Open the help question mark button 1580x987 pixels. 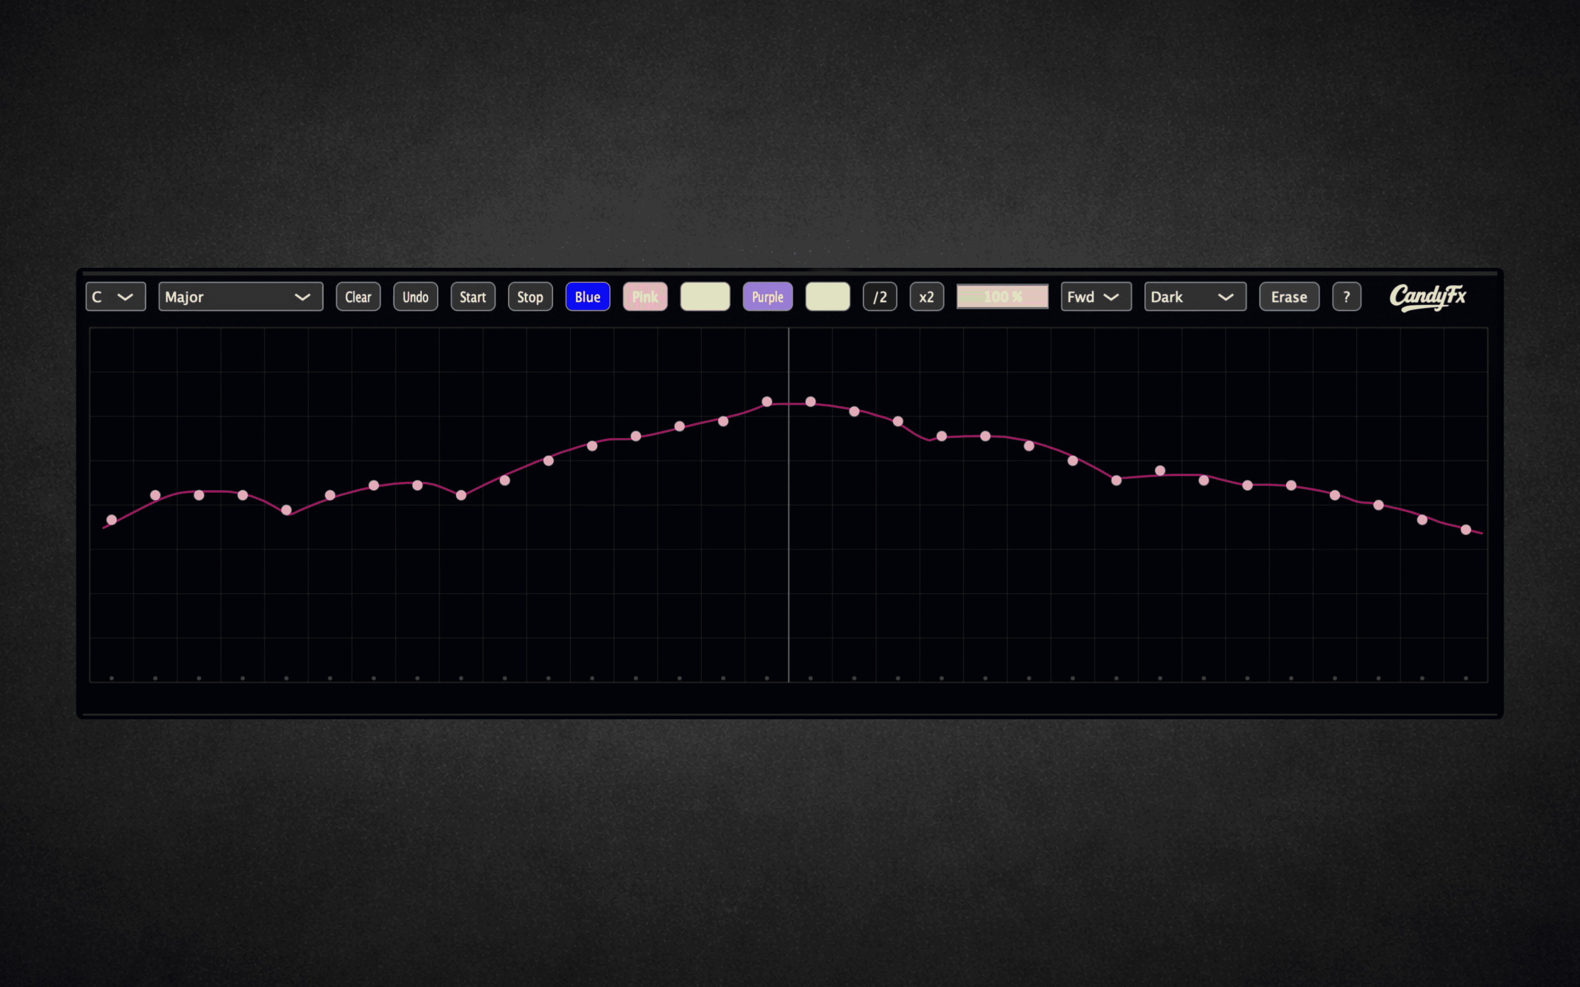(x=1346, y=297)
